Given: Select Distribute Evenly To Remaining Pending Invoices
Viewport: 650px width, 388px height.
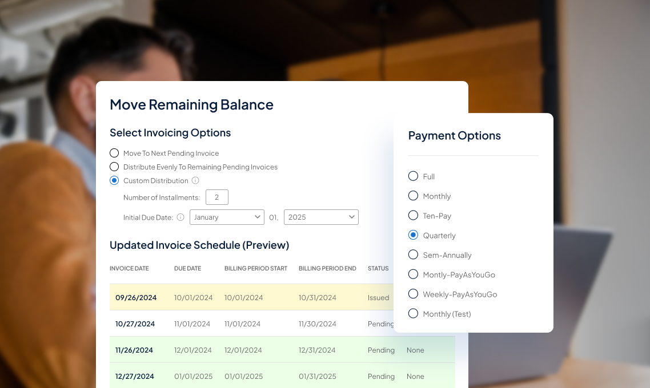Looking at the screenshot, I should click(114, 167).
